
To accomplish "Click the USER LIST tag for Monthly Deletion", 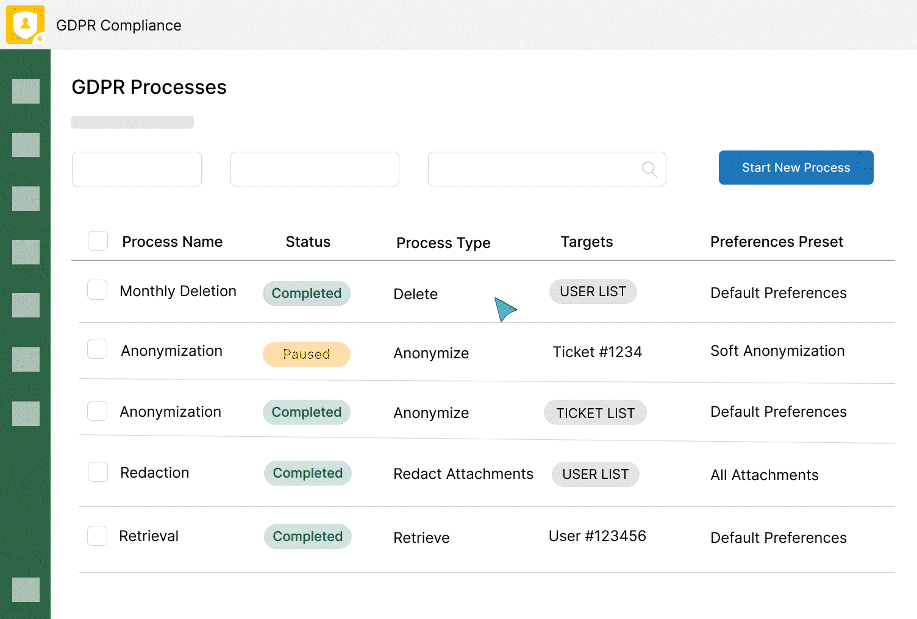I will point(593,292).
